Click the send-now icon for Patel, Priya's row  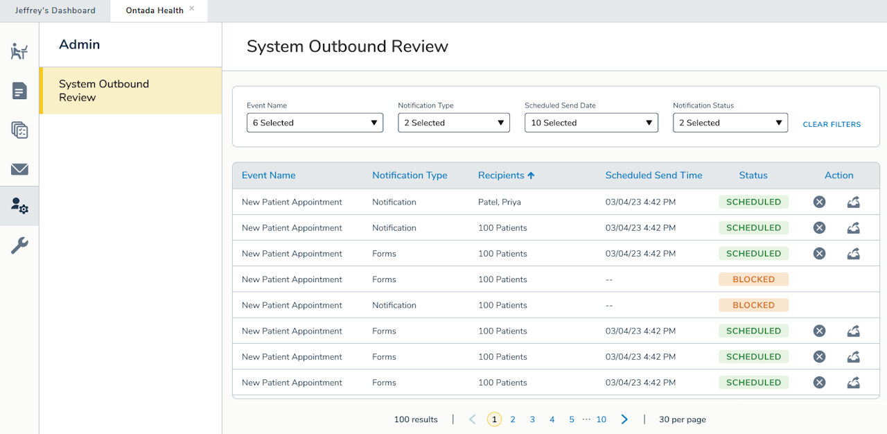tap(853, 202)
